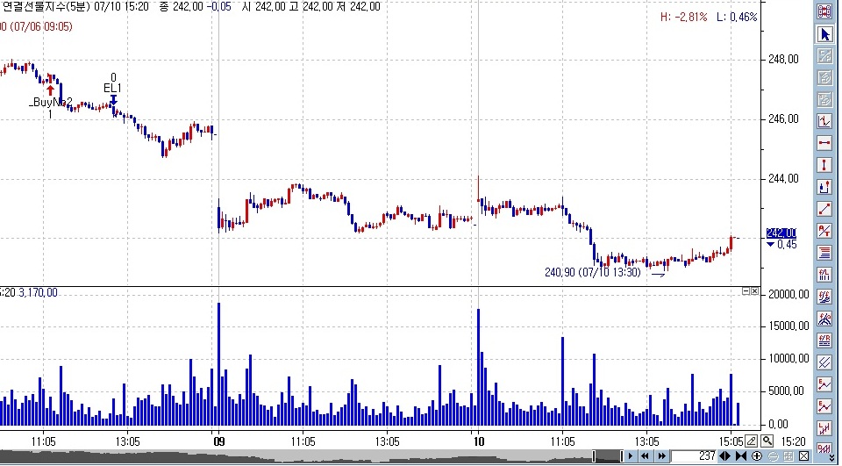
Task: Click the compress-bars inward arrows button
Action: click(740, 456)
